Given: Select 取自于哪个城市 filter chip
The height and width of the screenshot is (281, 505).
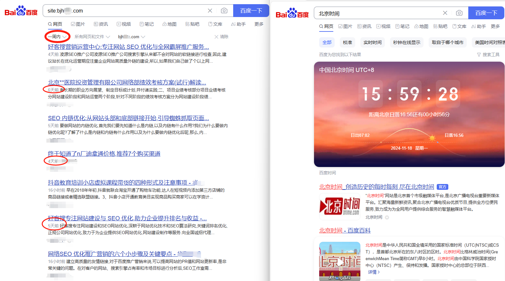Looking at the screenshot, I should (448, 42).
